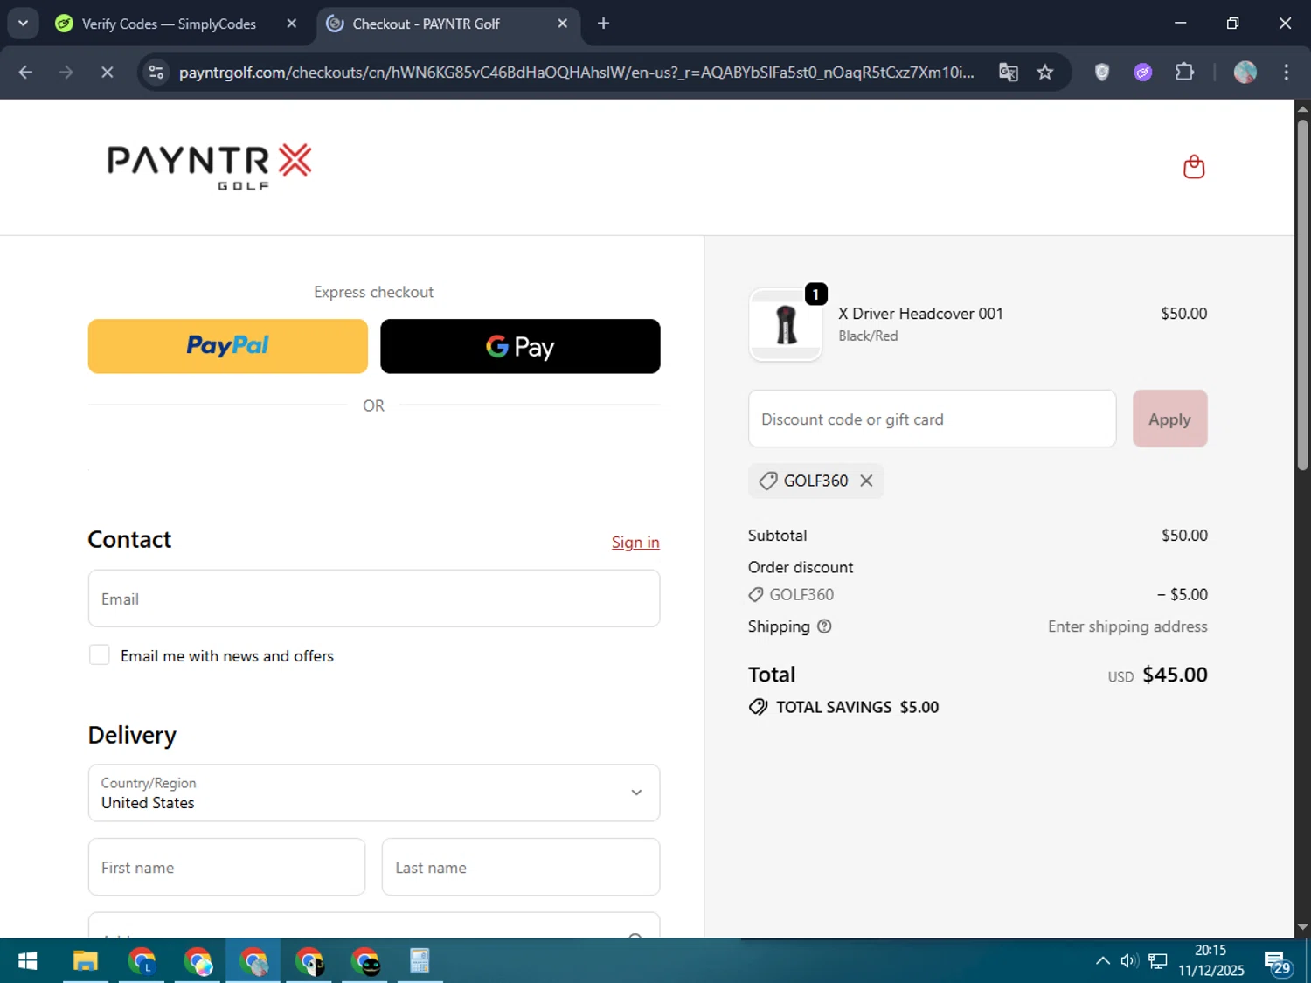Open the shopping bag cart icon
The width and height of the screenshot is (1311, 983).
tap(1194, 167)
